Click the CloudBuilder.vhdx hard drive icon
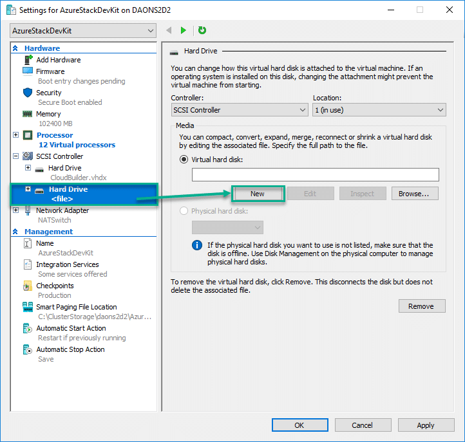 [39, 169]
